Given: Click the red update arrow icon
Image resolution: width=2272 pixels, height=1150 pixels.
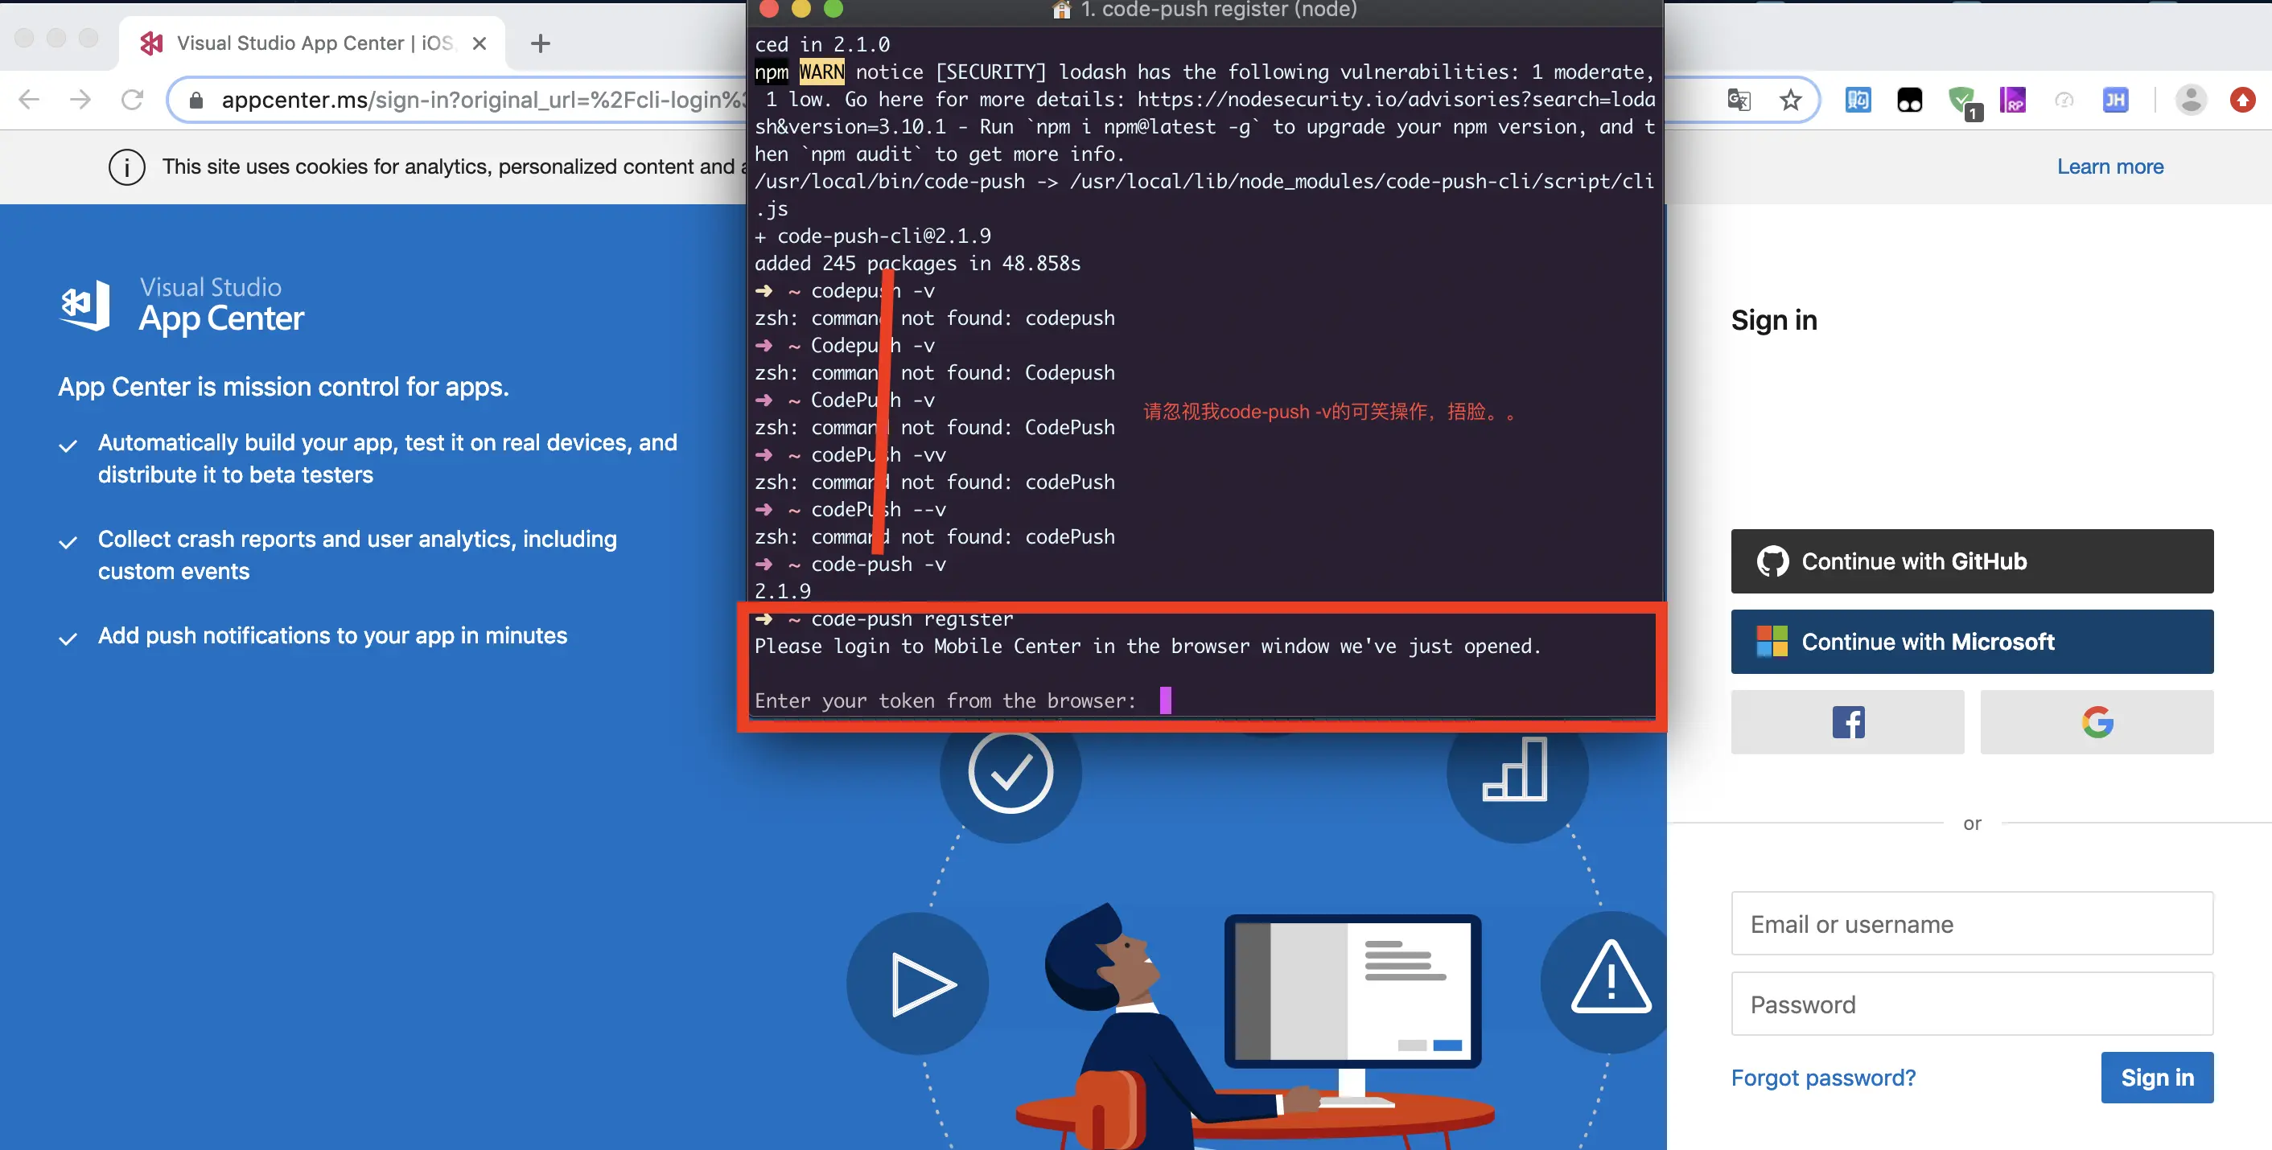Looking at the screenshot, I should click(2243, 100).
